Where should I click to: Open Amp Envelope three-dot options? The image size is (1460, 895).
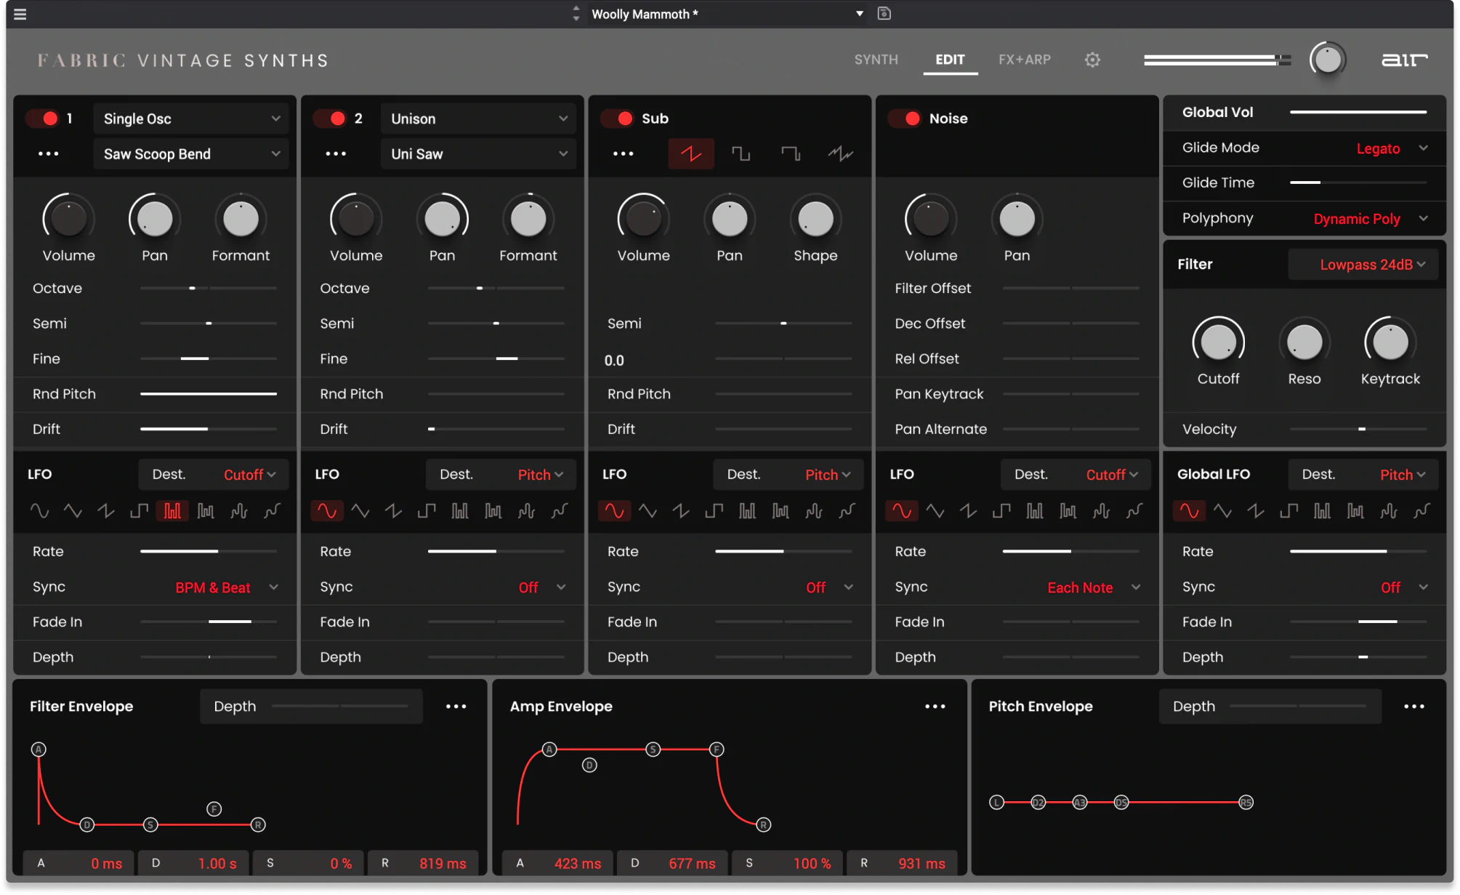pos(935,706)
